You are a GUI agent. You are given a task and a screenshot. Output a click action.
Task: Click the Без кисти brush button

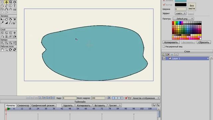[x=192, y=7]
